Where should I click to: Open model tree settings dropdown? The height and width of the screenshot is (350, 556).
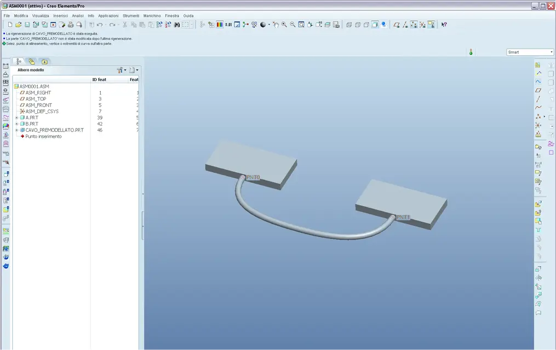pyautogui.click(x=122, y=70)
